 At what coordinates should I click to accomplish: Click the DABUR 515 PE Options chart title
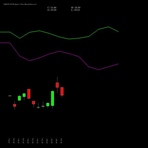(20, 4)
